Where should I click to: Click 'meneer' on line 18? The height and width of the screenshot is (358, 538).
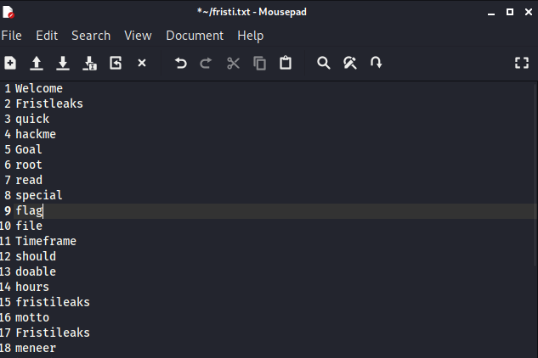pyautogui.click(x=36, y=348)
